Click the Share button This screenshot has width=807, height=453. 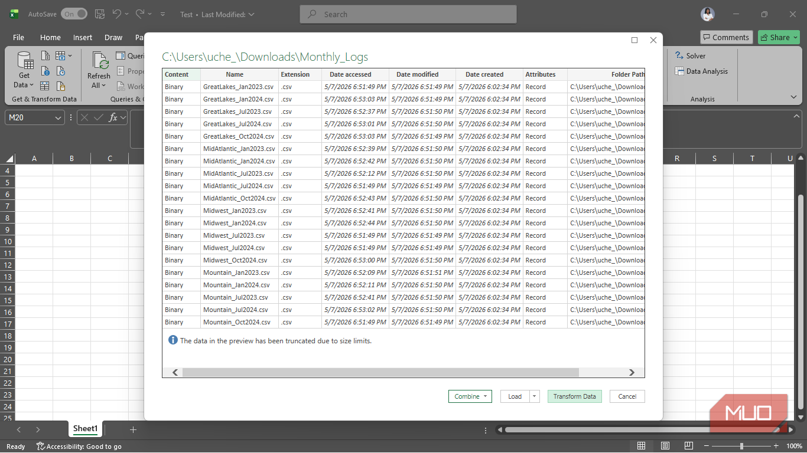click(779, 37)
